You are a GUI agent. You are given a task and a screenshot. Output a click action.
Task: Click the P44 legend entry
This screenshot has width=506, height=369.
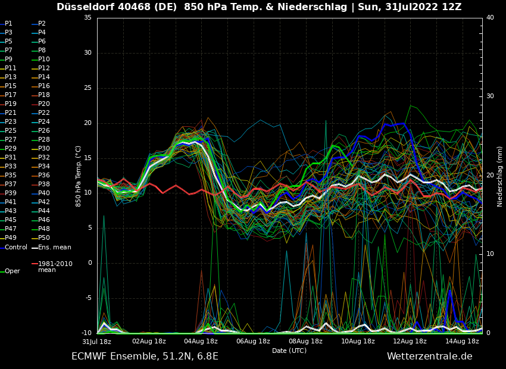[44, 211]
